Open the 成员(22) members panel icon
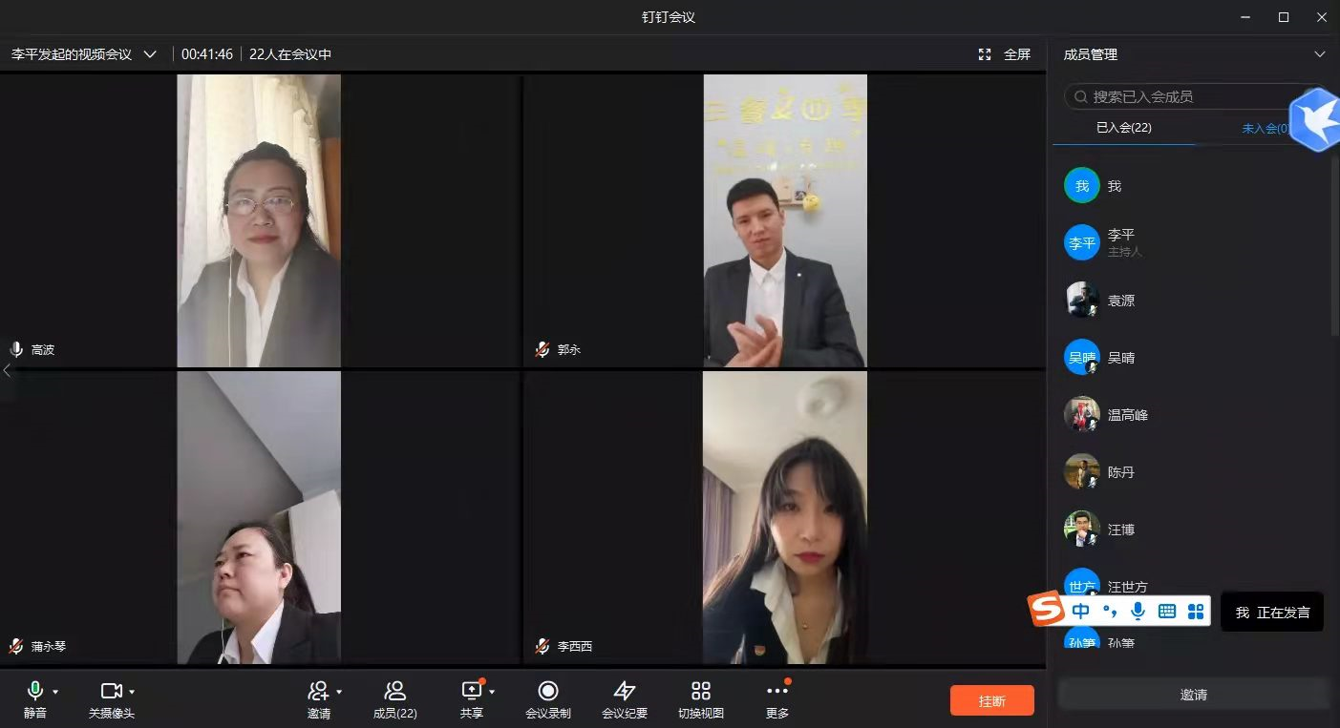This screenshot has height=728, width=1340. (394, 692)
